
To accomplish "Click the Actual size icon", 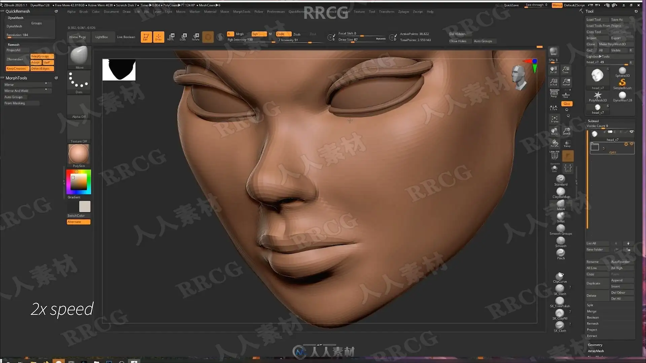I will click(x=554, y=82).
